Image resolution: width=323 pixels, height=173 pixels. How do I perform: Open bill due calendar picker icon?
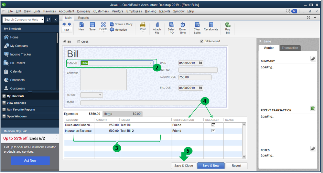200,88
